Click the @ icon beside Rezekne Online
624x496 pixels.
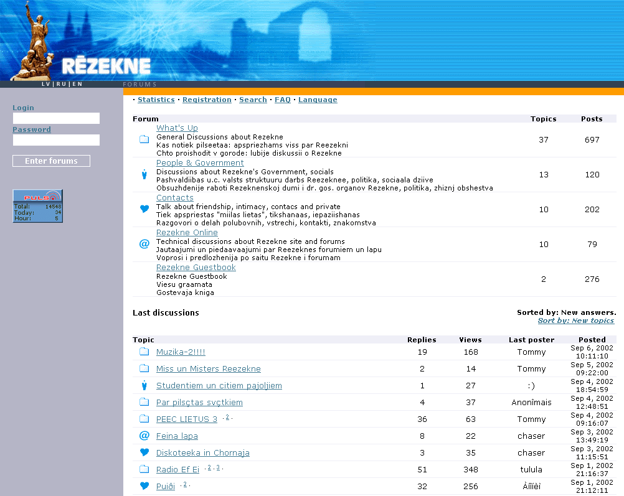144,244
